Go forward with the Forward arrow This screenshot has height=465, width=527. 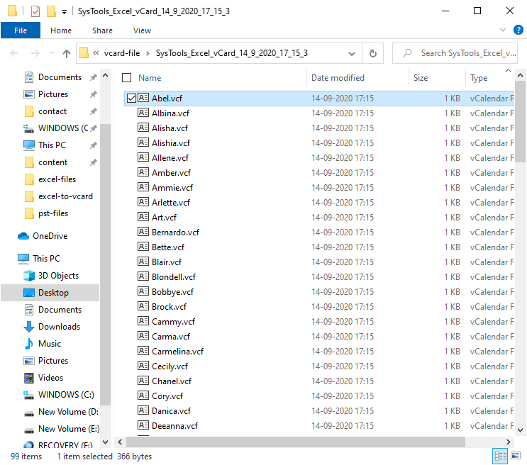(x=35, y=53)
